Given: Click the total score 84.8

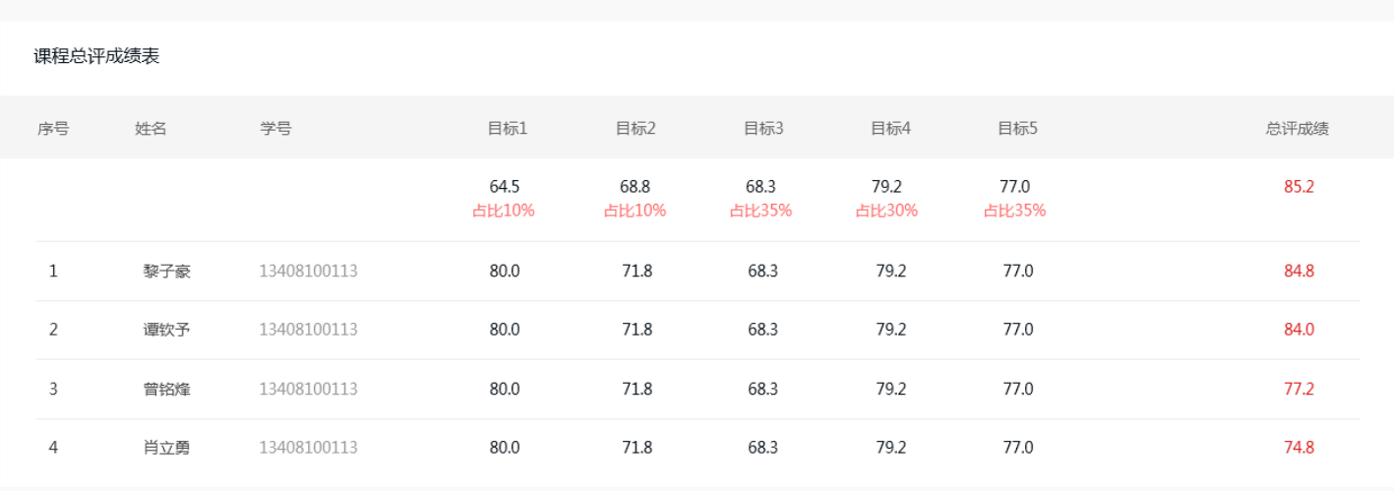Looking at the screenshot, I should coord(1299,272).
